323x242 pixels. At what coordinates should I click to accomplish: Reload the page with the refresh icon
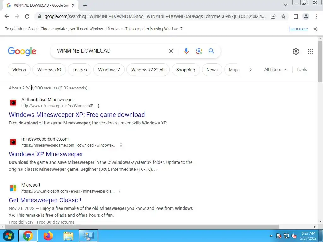coord(27,16)
